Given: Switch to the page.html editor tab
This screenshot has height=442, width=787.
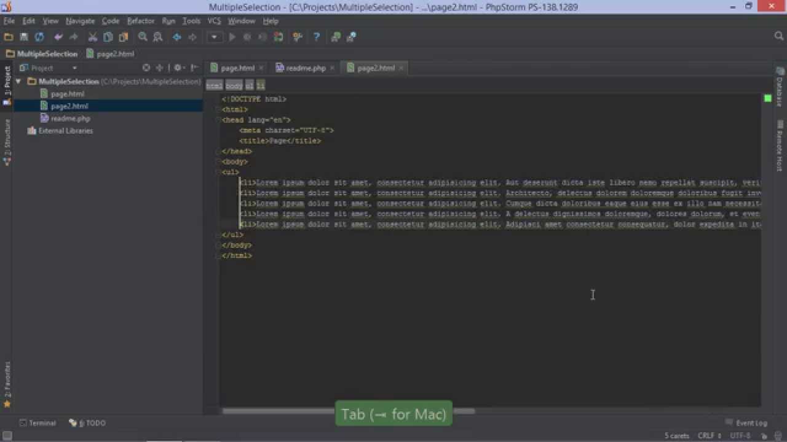Looking at the screenshot, I should 237,68.
